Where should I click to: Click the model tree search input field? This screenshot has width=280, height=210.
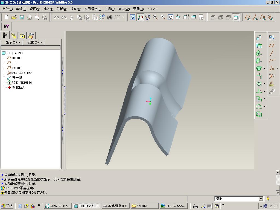31,48
